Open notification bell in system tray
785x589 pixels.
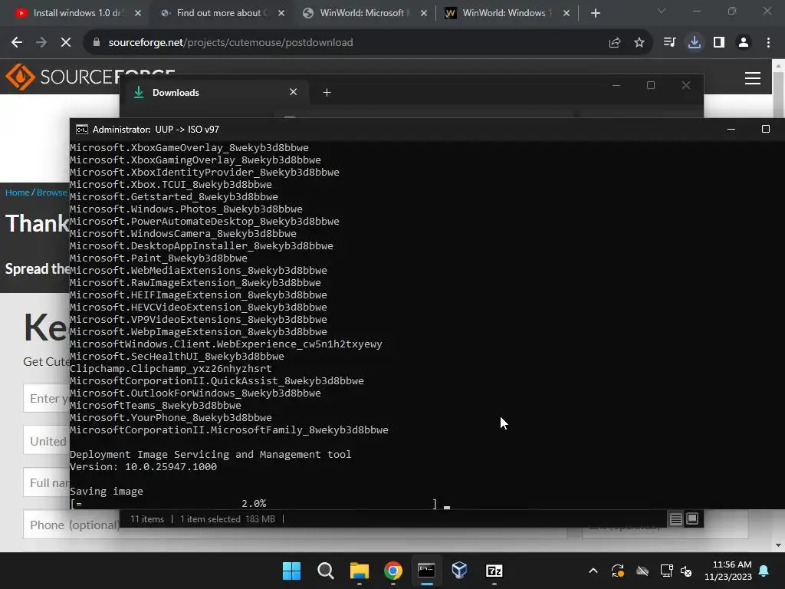[x=764, y=571]
